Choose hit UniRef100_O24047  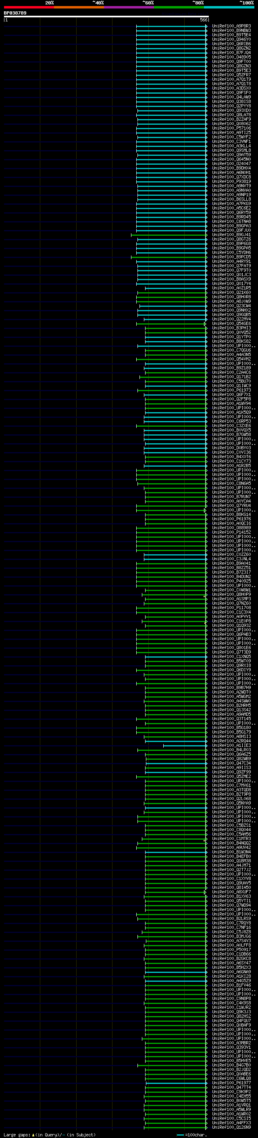click(231, 164)
